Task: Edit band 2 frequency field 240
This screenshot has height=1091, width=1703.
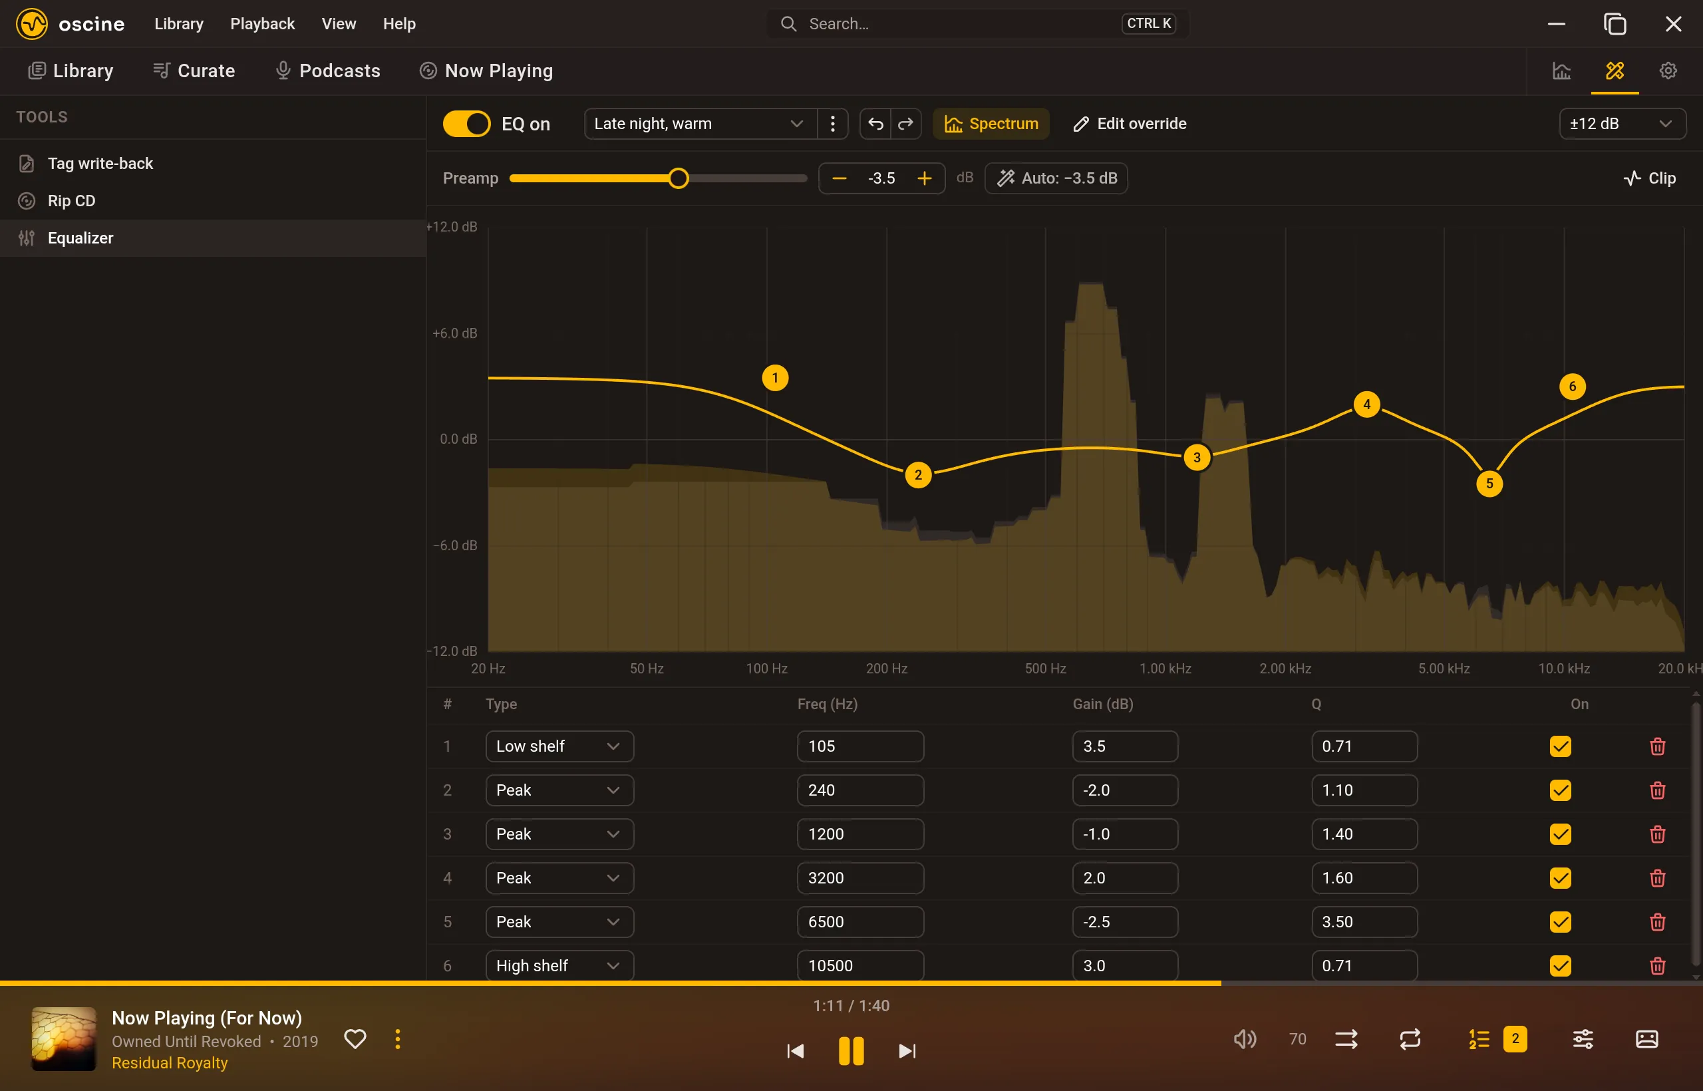Action: coord(860,790)
